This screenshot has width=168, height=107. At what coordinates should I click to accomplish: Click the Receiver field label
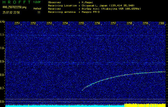click(54, 9)
